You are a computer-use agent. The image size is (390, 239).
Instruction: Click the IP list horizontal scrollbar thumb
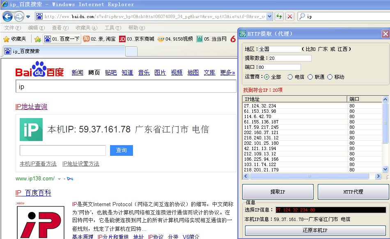click(309, 176)
